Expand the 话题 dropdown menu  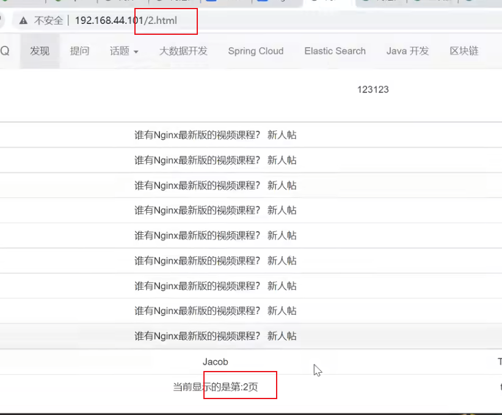[x=124, y=51]
